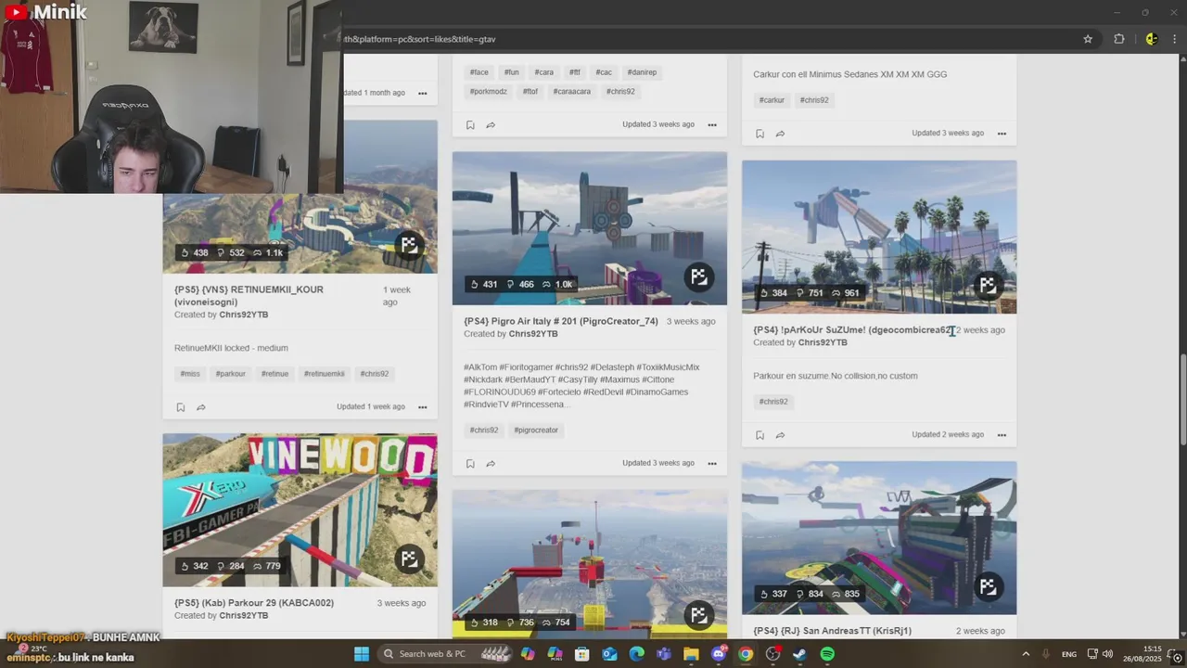This screenshot has width=1187, height=668.
Task: Click race flag icon on San AndreasTT thumbnail
Action: point(988,586)
